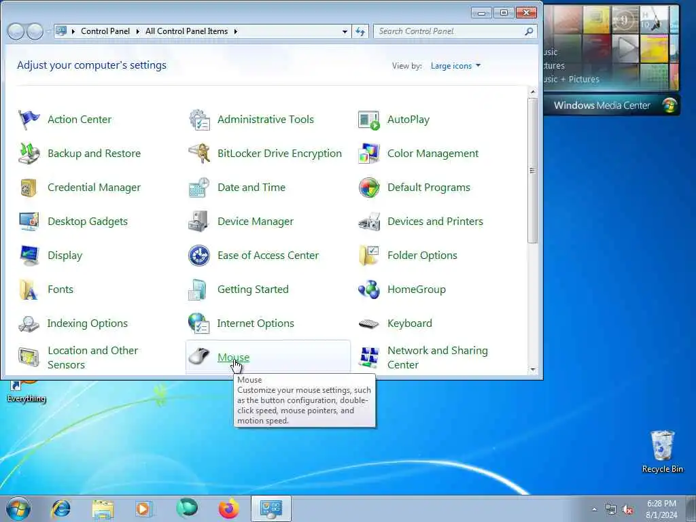
Task: Open Date and Time calendar icon
Action: (199, 188)
